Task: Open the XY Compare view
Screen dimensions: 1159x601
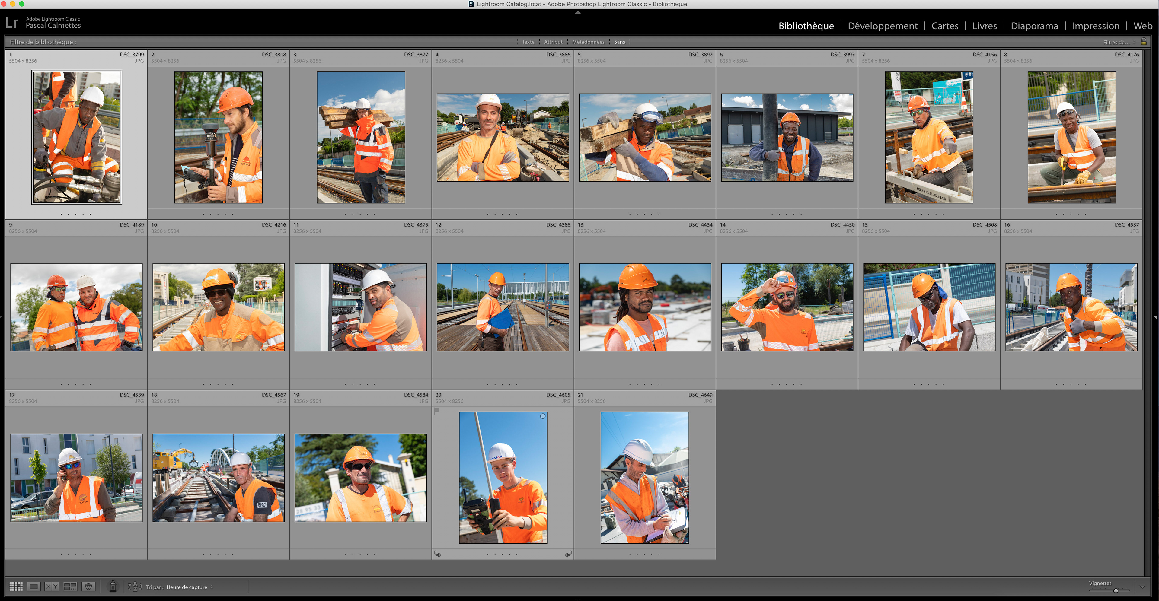Action: (x=52, y=587)
